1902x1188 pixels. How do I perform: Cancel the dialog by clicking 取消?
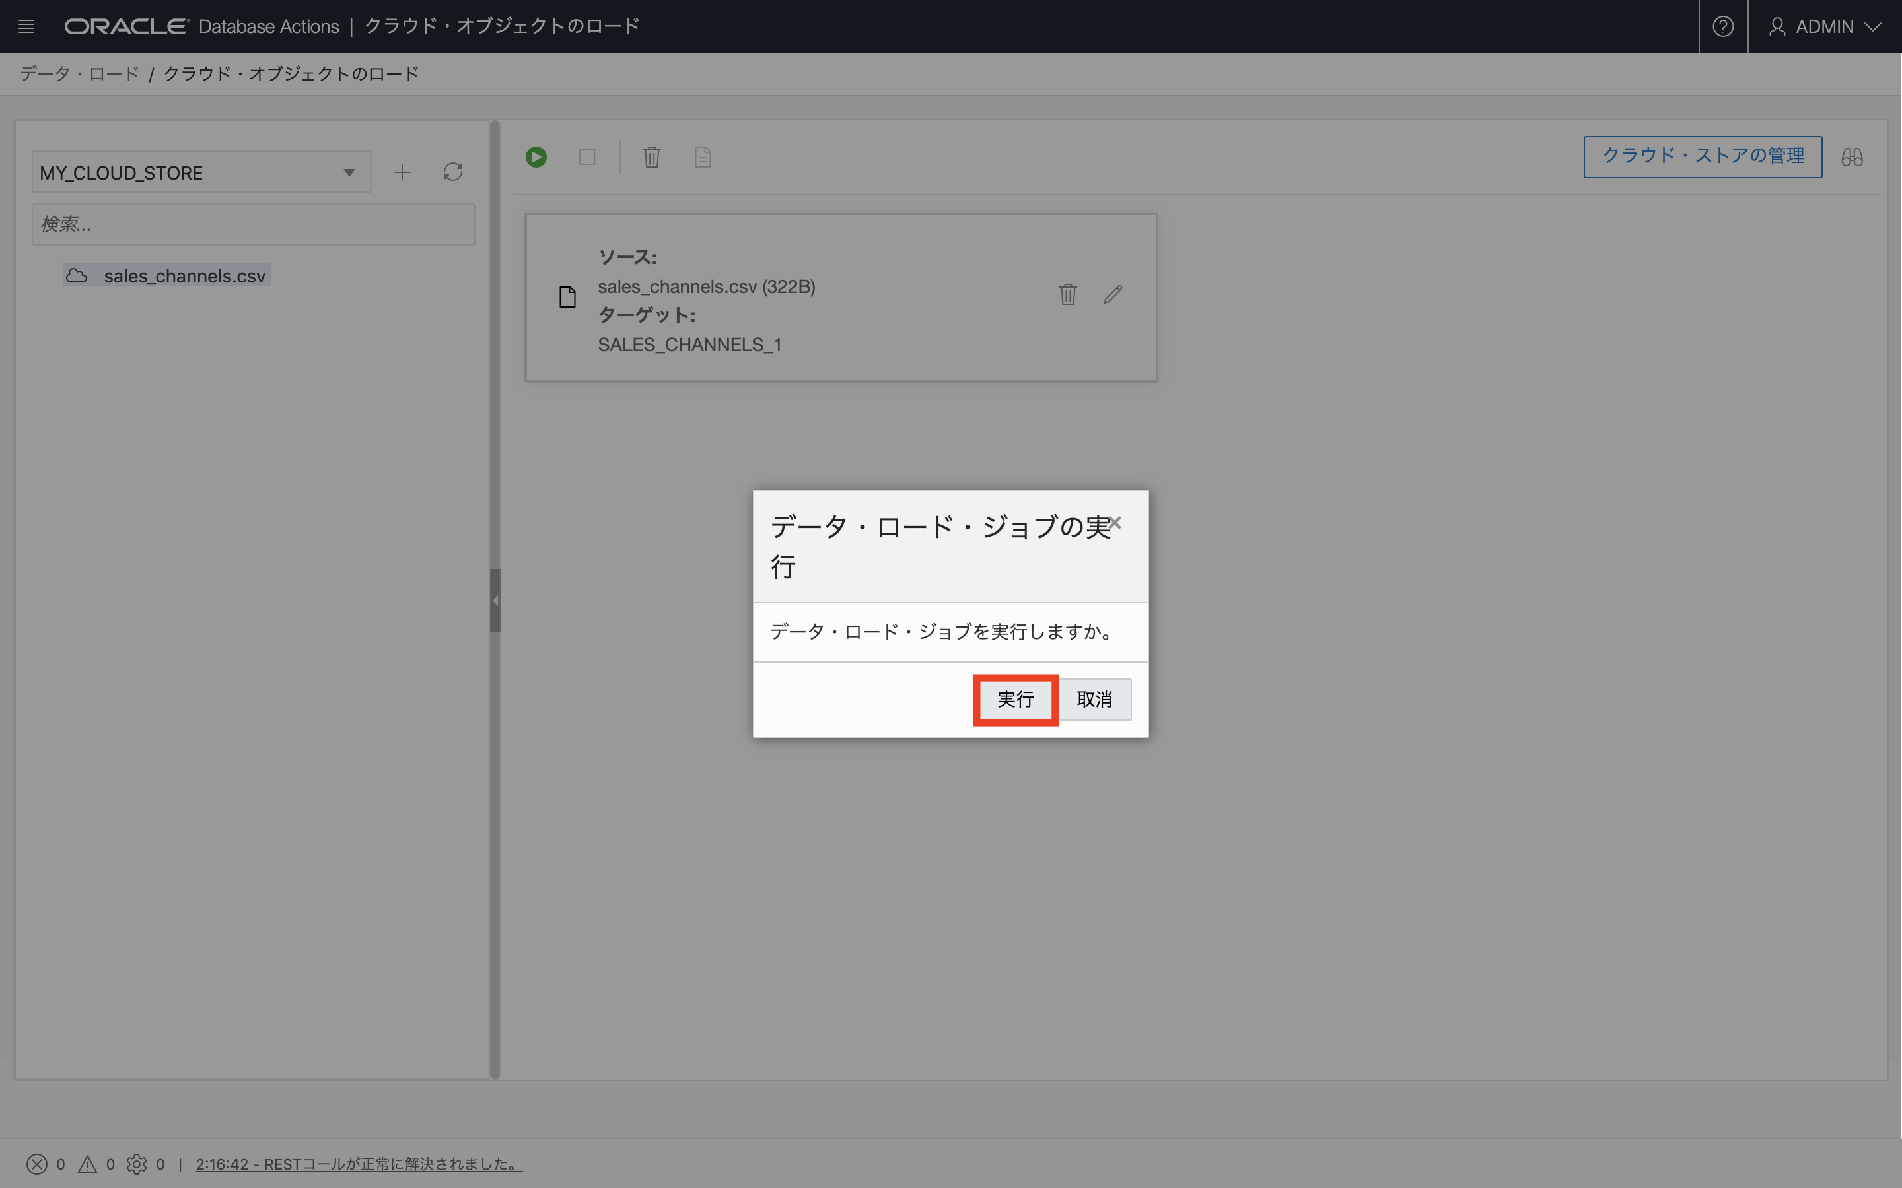point(1095,700)
